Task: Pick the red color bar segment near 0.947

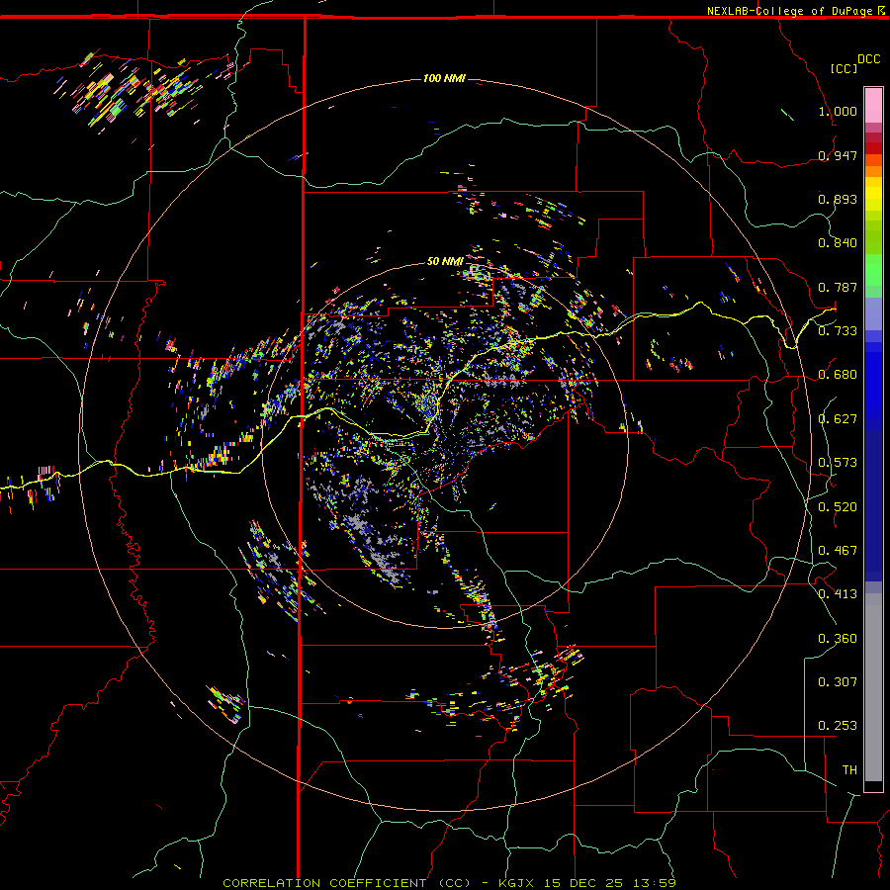Action: pos(873,147)
